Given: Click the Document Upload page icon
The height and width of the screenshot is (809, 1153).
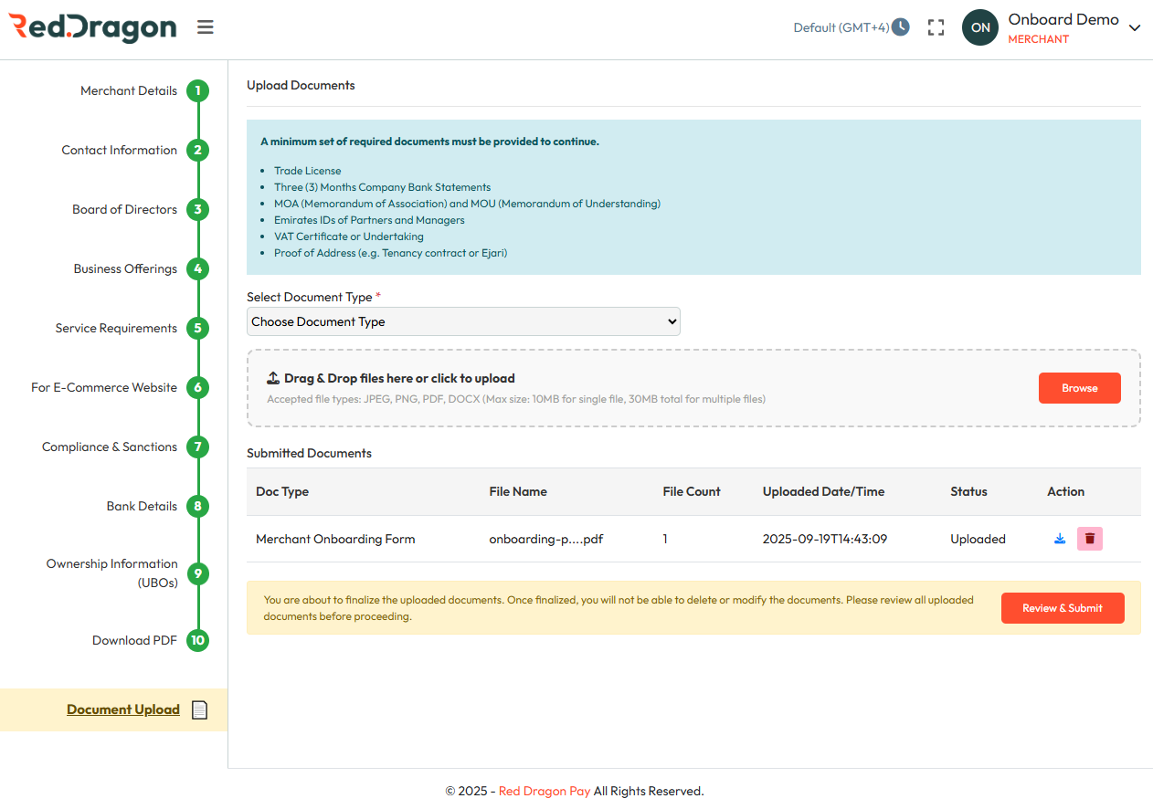Looking at the screenshot, I should pos(200,709).
